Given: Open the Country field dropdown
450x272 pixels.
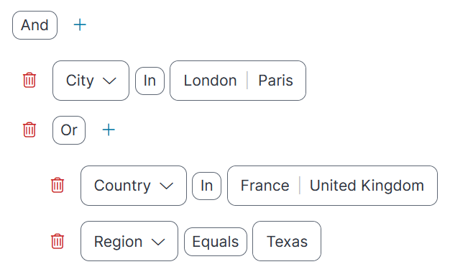Looking at the screenshot, I should tap(134, 186).
